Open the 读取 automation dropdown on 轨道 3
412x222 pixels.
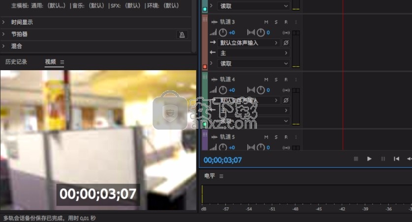point(254,63)
